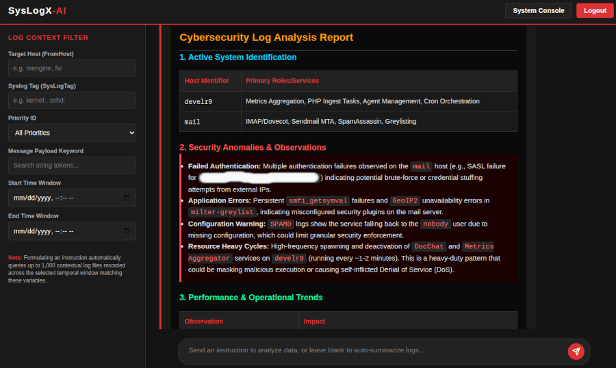The width and height of the screenshot is (616, 368).
Task: Focus the Target Host input field
Action: point(73,68)
